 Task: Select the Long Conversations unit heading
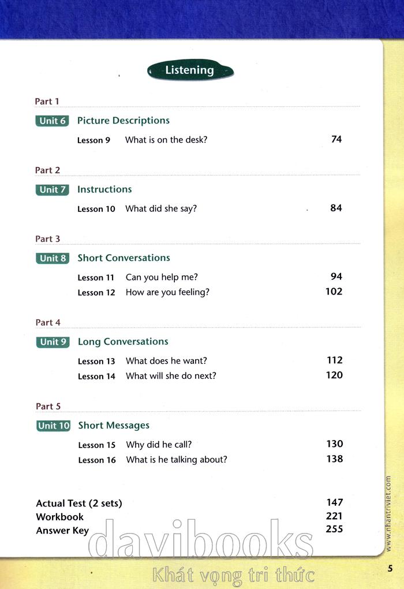coord(123,342)
